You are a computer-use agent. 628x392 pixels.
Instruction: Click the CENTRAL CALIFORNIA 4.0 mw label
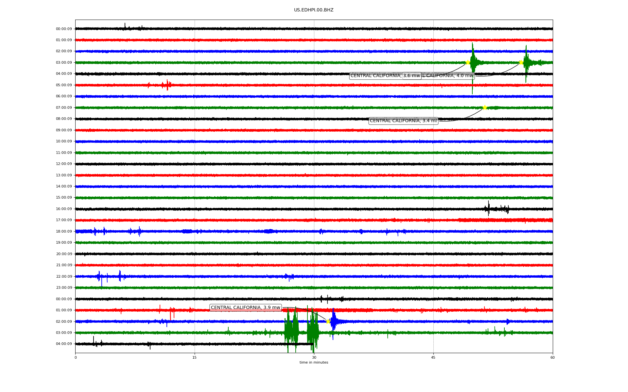tap(448, 76)
